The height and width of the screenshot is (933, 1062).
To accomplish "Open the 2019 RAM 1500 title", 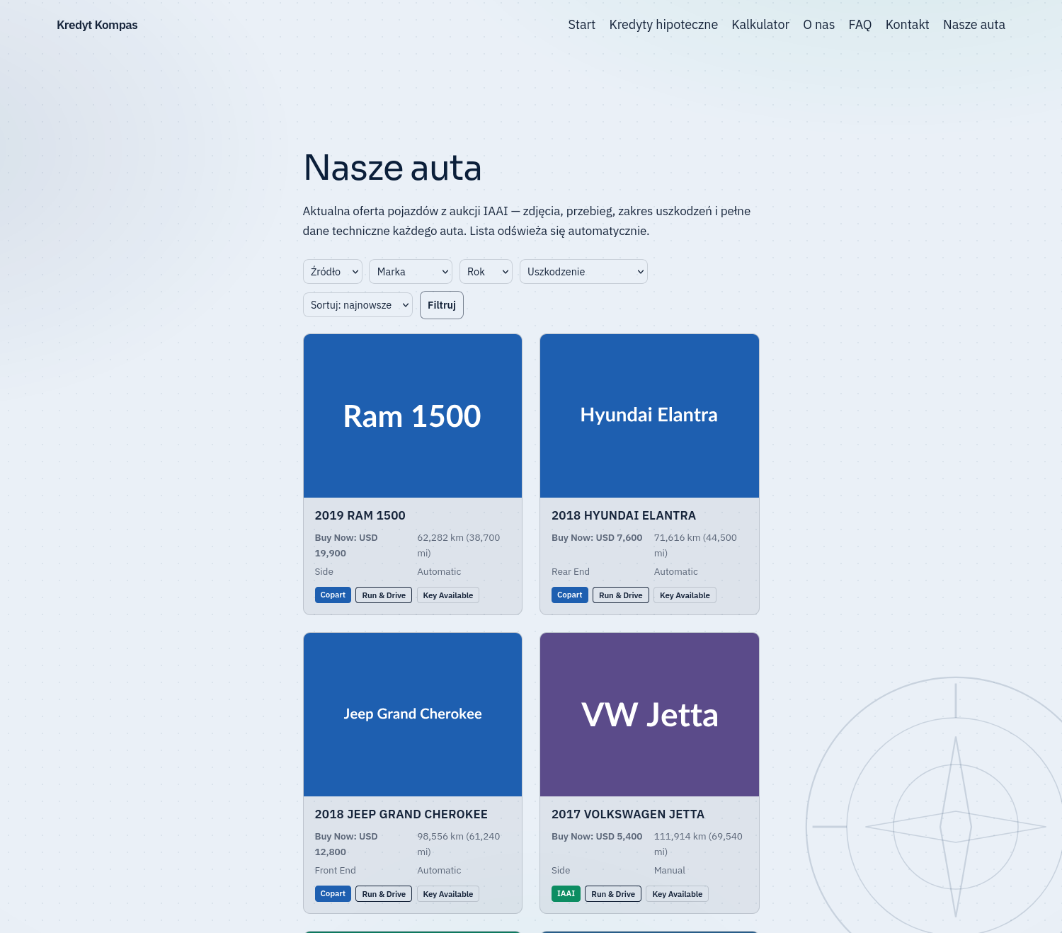I will [360, 515].
